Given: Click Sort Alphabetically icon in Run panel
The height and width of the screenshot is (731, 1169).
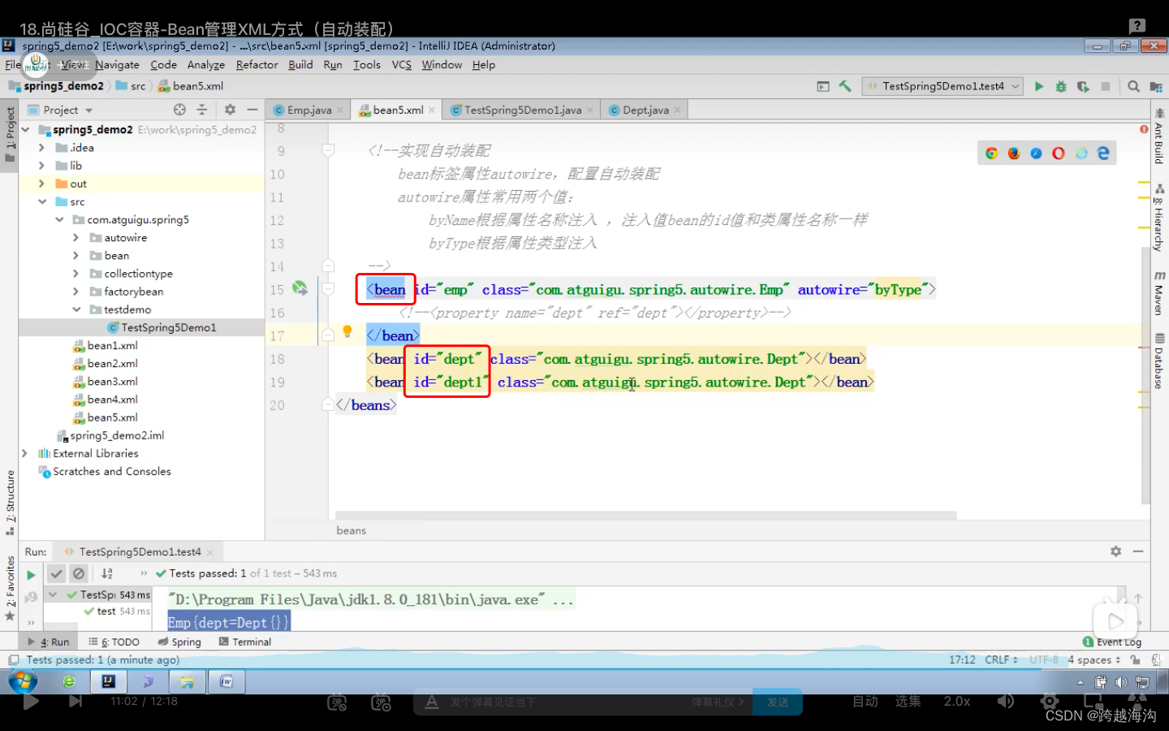Looking at the screenshot, I should [106, 573].
